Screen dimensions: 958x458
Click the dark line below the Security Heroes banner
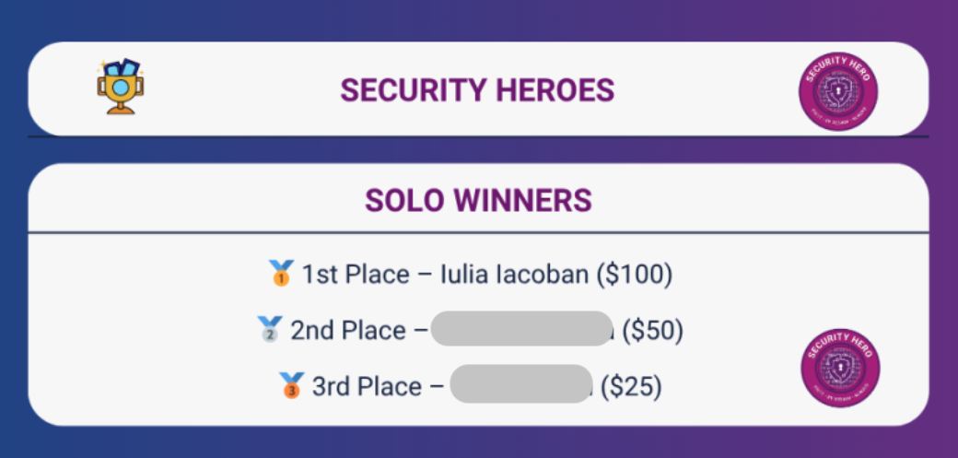tap(478, 136)
